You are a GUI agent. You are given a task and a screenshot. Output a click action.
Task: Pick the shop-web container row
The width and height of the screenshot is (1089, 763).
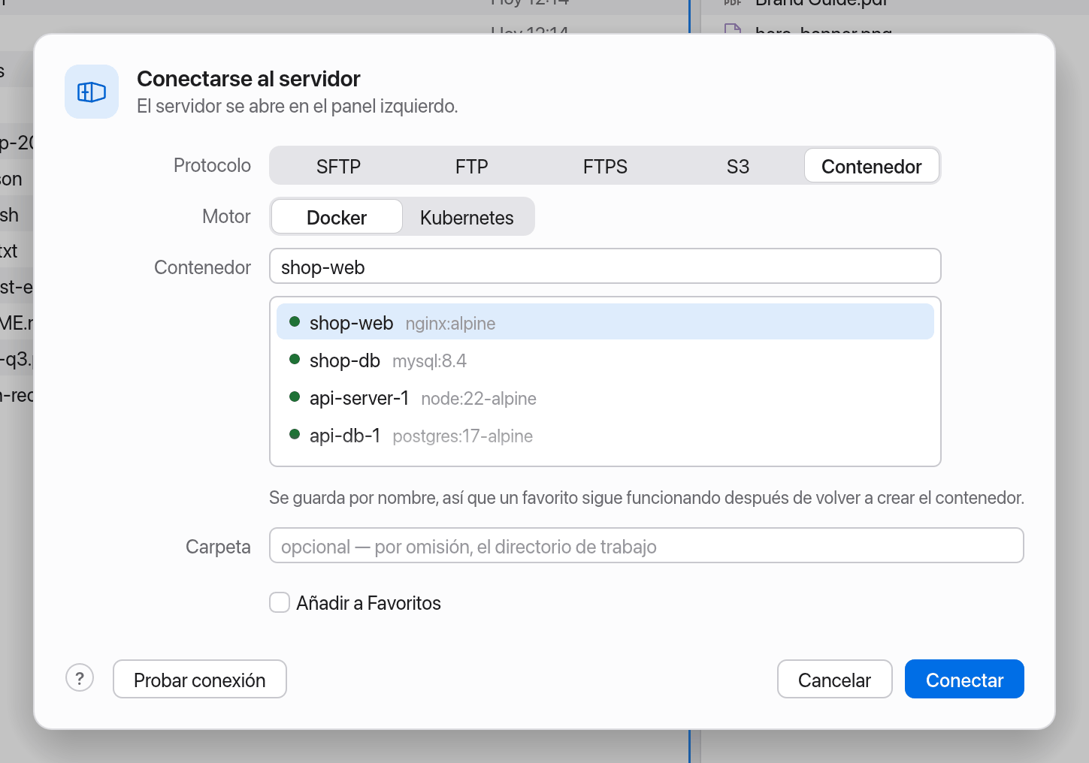[605, 322]
